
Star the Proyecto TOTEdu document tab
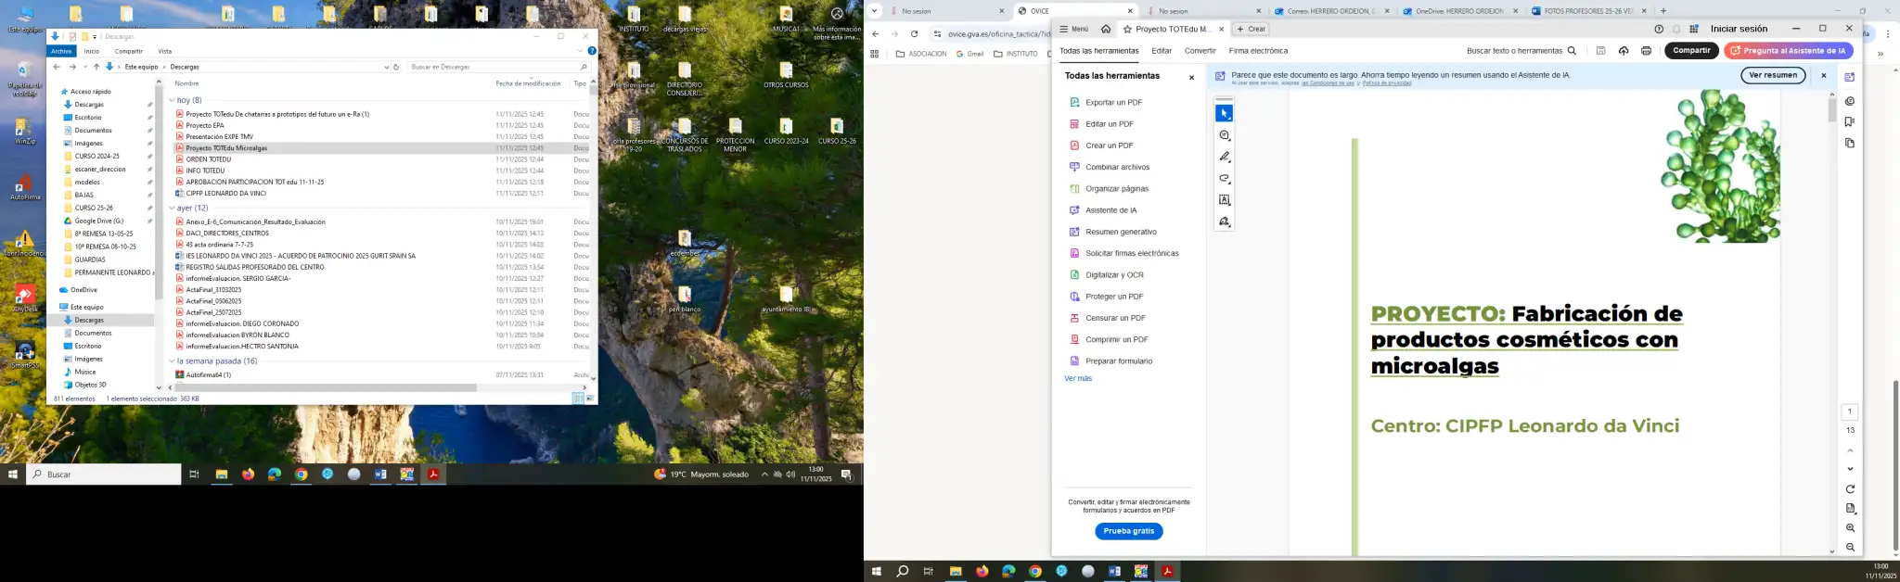point(1127,30)
